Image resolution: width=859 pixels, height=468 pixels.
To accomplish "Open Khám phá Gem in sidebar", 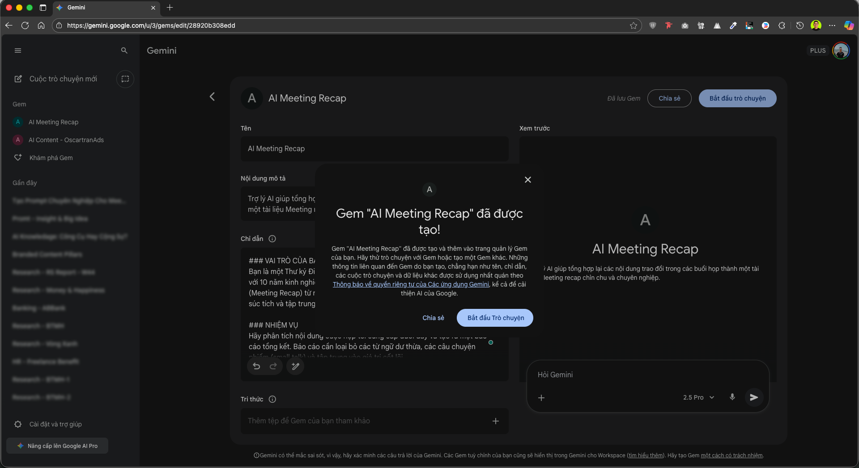I will point(51,158).
